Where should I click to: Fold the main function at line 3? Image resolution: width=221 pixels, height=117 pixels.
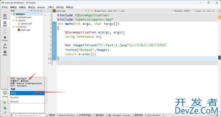coord(55,24)
